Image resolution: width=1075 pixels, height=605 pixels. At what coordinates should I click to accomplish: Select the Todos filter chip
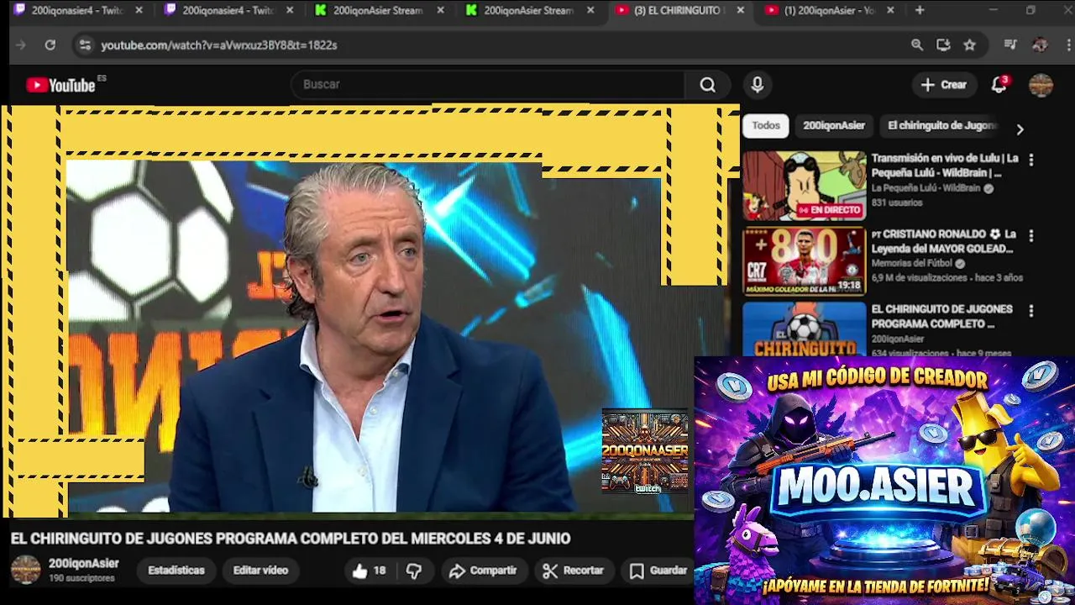tap(766, 125)
